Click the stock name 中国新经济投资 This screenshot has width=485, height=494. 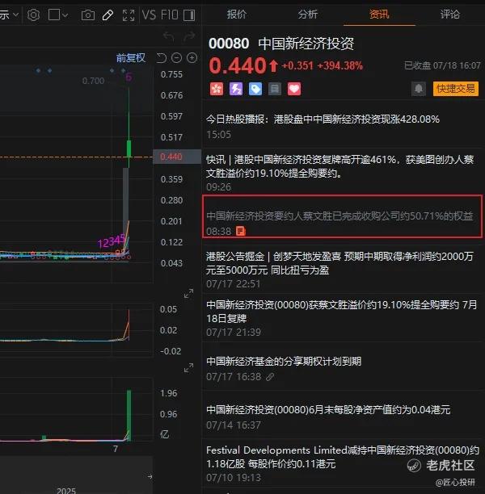click(x=306, y=44)
